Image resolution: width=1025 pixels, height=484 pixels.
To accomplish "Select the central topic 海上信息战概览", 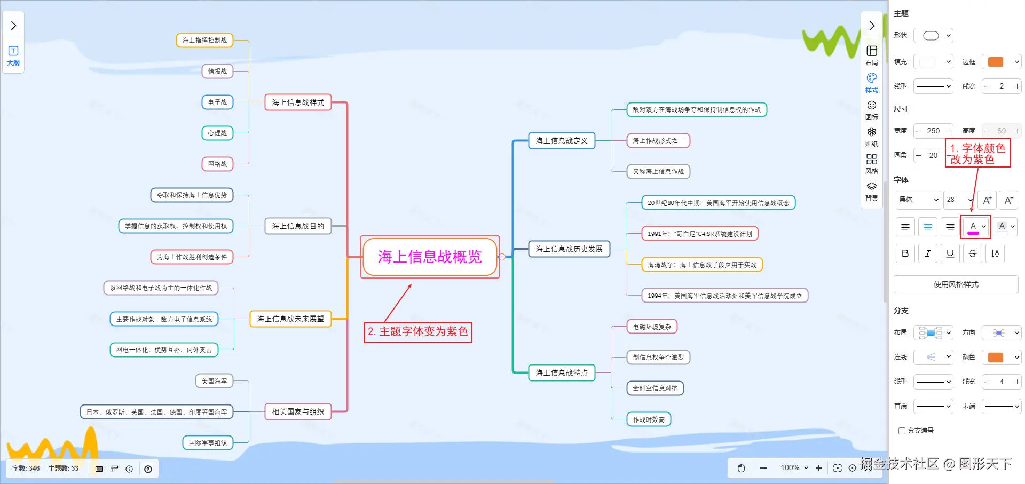I will pyautogui.click(x=430, y=257).
